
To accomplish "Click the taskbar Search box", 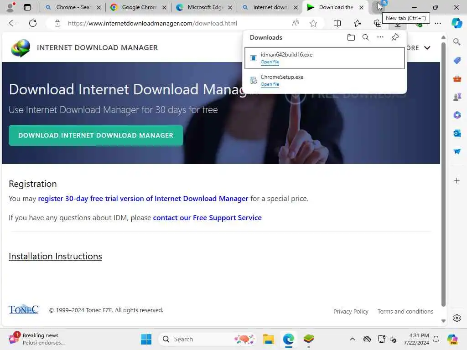I will (208, 339).
